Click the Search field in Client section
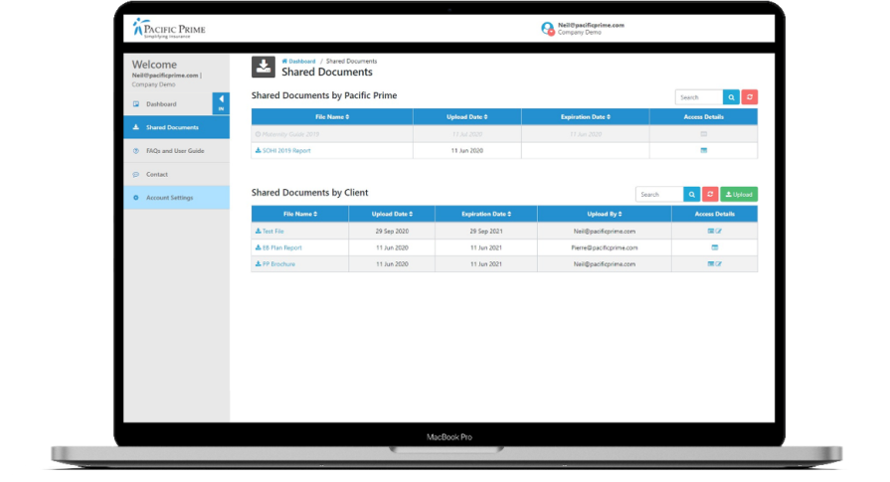Screen dimensions: 890x482 (x=659, y=195)
